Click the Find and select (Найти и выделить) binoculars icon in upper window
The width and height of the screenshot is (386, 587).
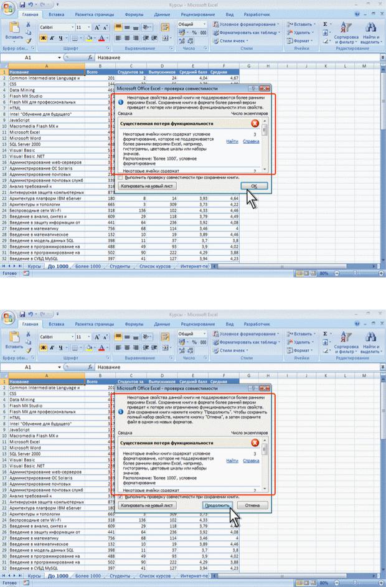tap(370, 28)
